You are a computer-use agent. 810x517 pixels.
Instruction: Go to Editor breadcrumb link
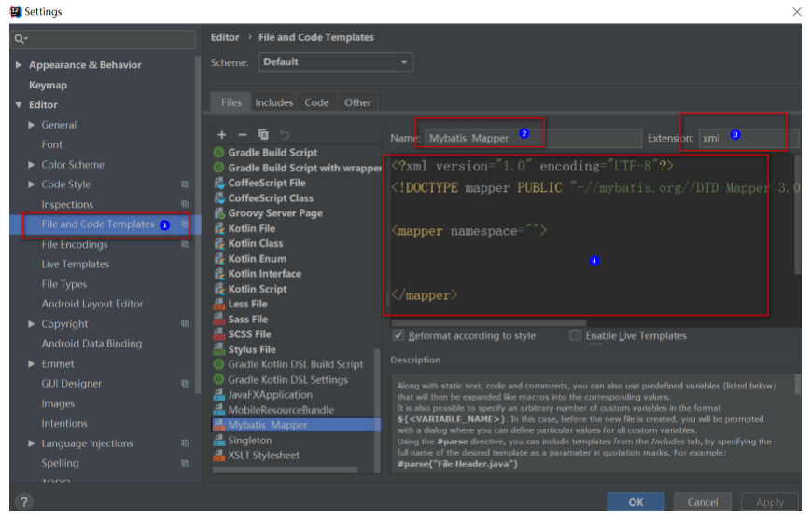coord(225,37)
